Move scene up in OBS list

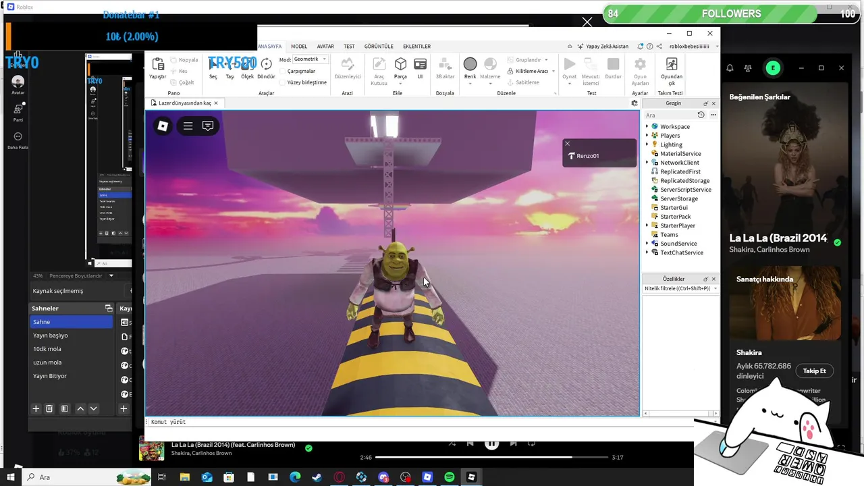click(x=80, y=408)
